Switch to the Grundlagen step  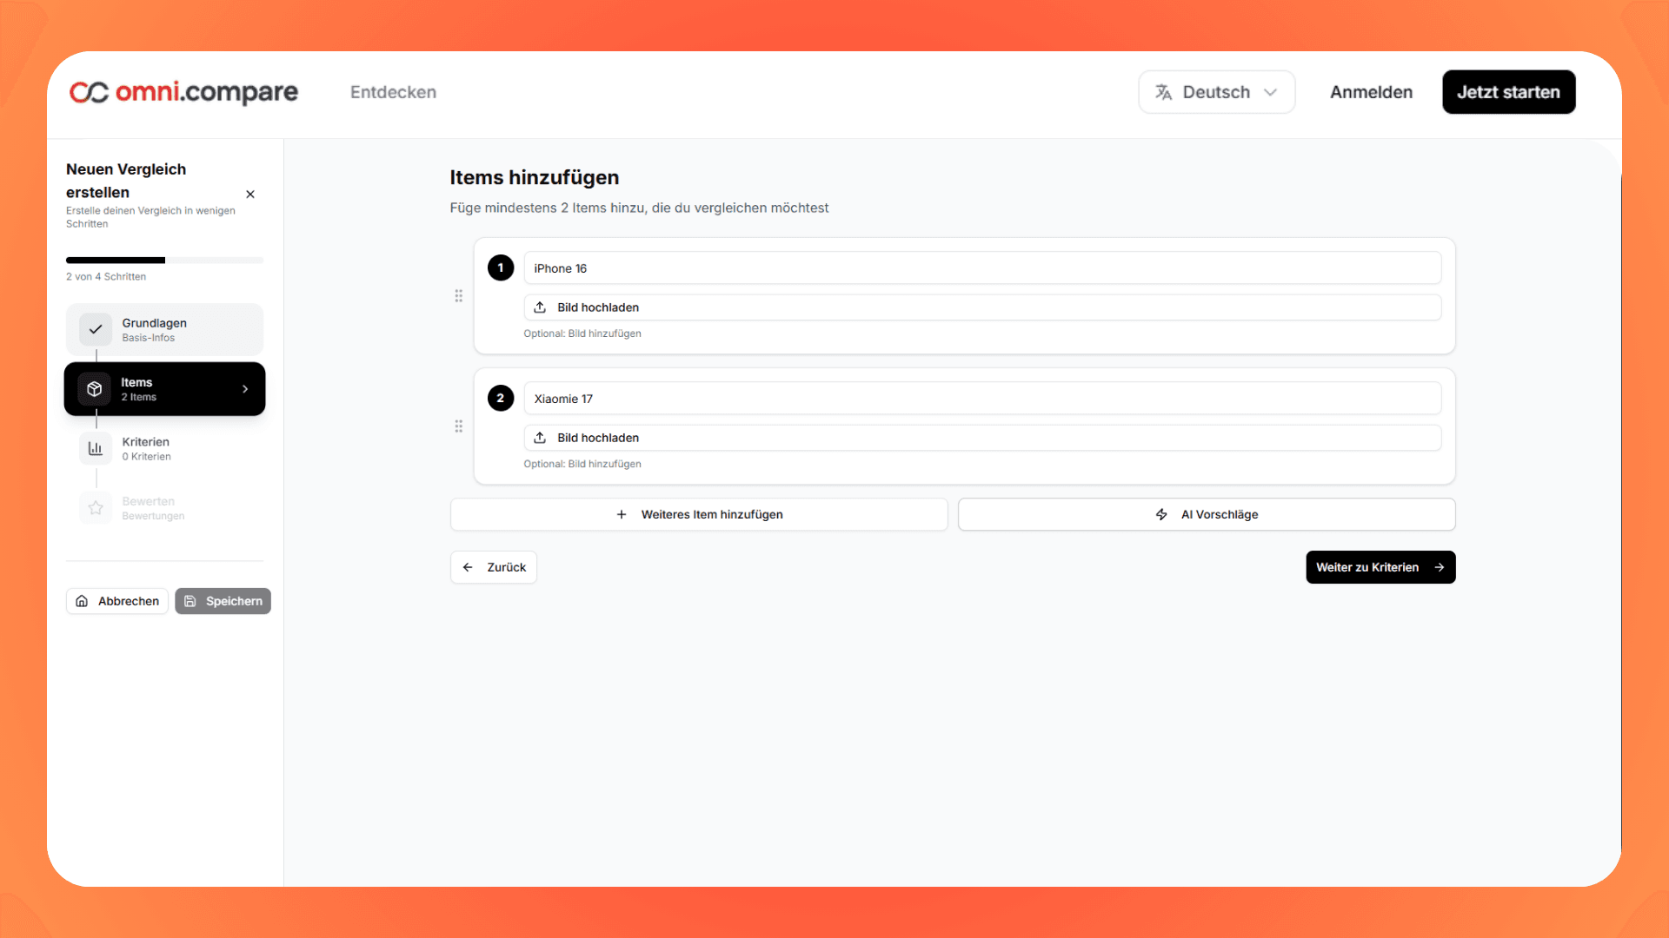click(x=164, y=329)
